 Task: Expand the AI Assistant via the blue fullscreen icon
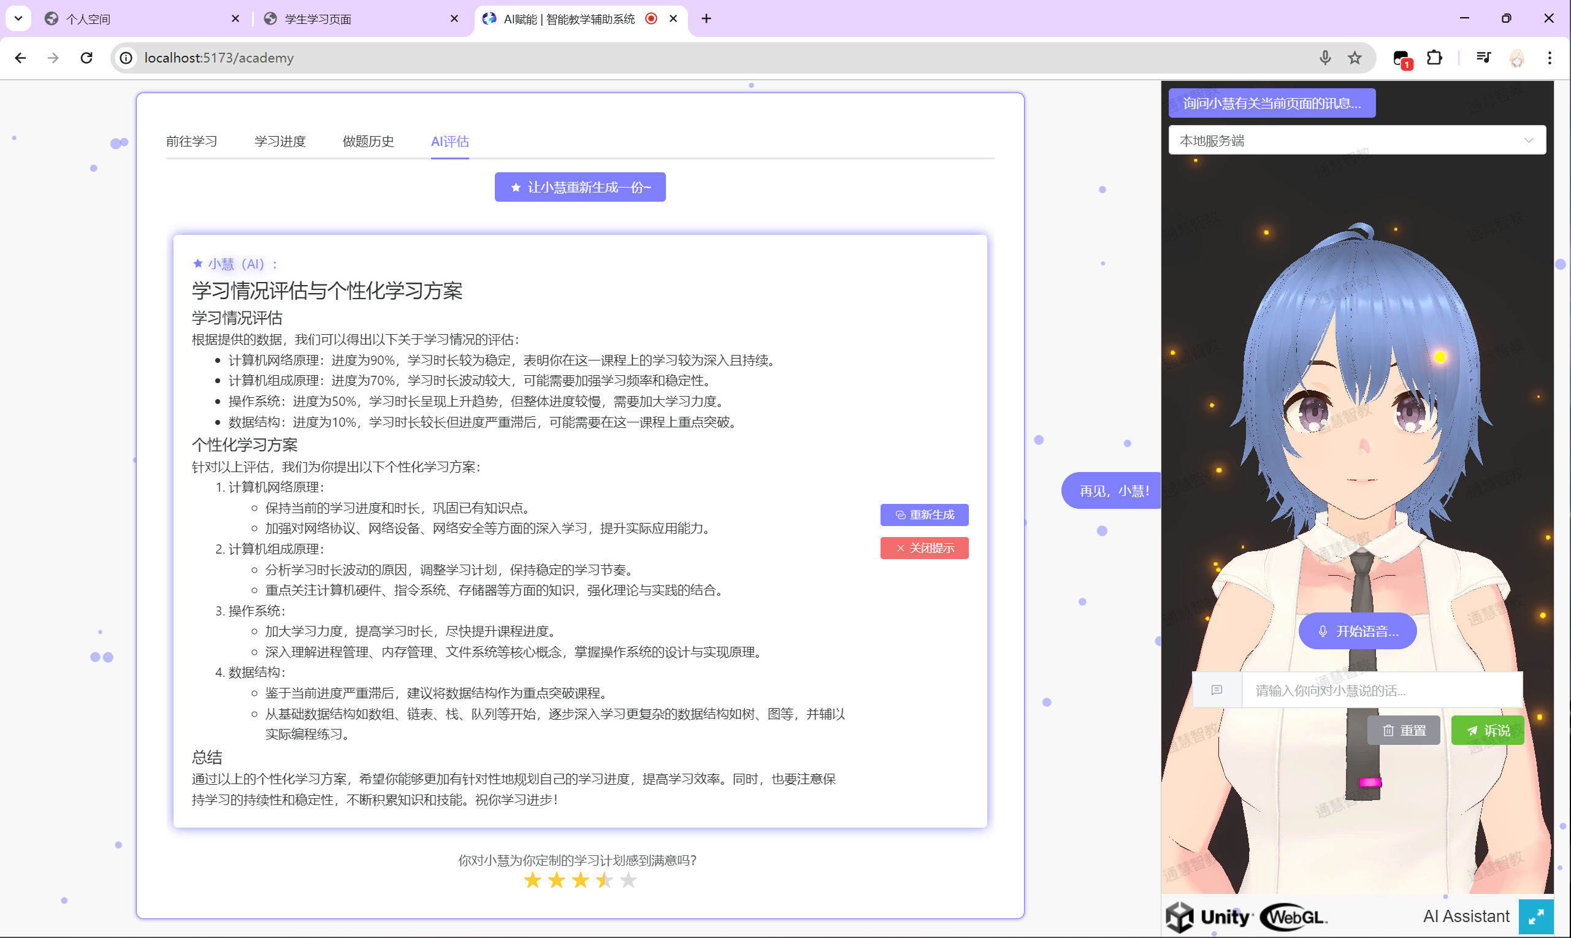tap(1536, 915)
